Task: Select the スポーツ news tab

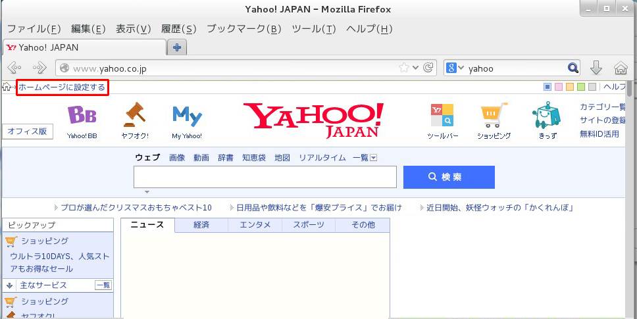Action: (x=309, y=225)
